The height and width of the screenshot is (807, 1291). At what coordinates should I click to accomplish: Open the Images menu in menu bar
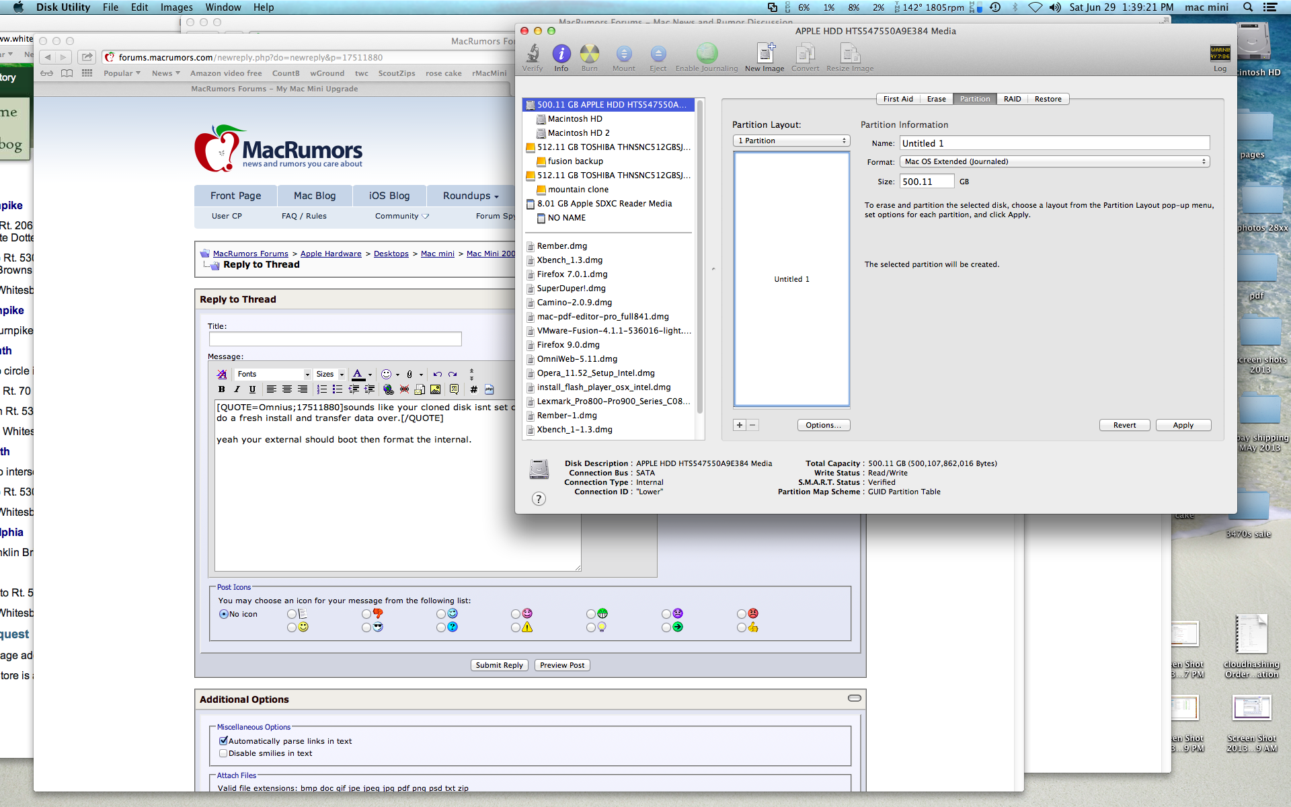tap(176, 7)
